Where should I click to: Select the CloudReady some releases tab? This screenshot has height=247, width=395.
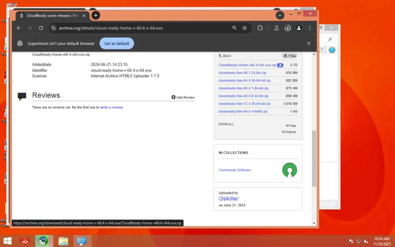pos(52,15)
